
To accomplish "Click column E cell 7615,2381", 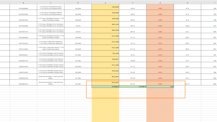I will pyautogui.click(x=105, y=71).
